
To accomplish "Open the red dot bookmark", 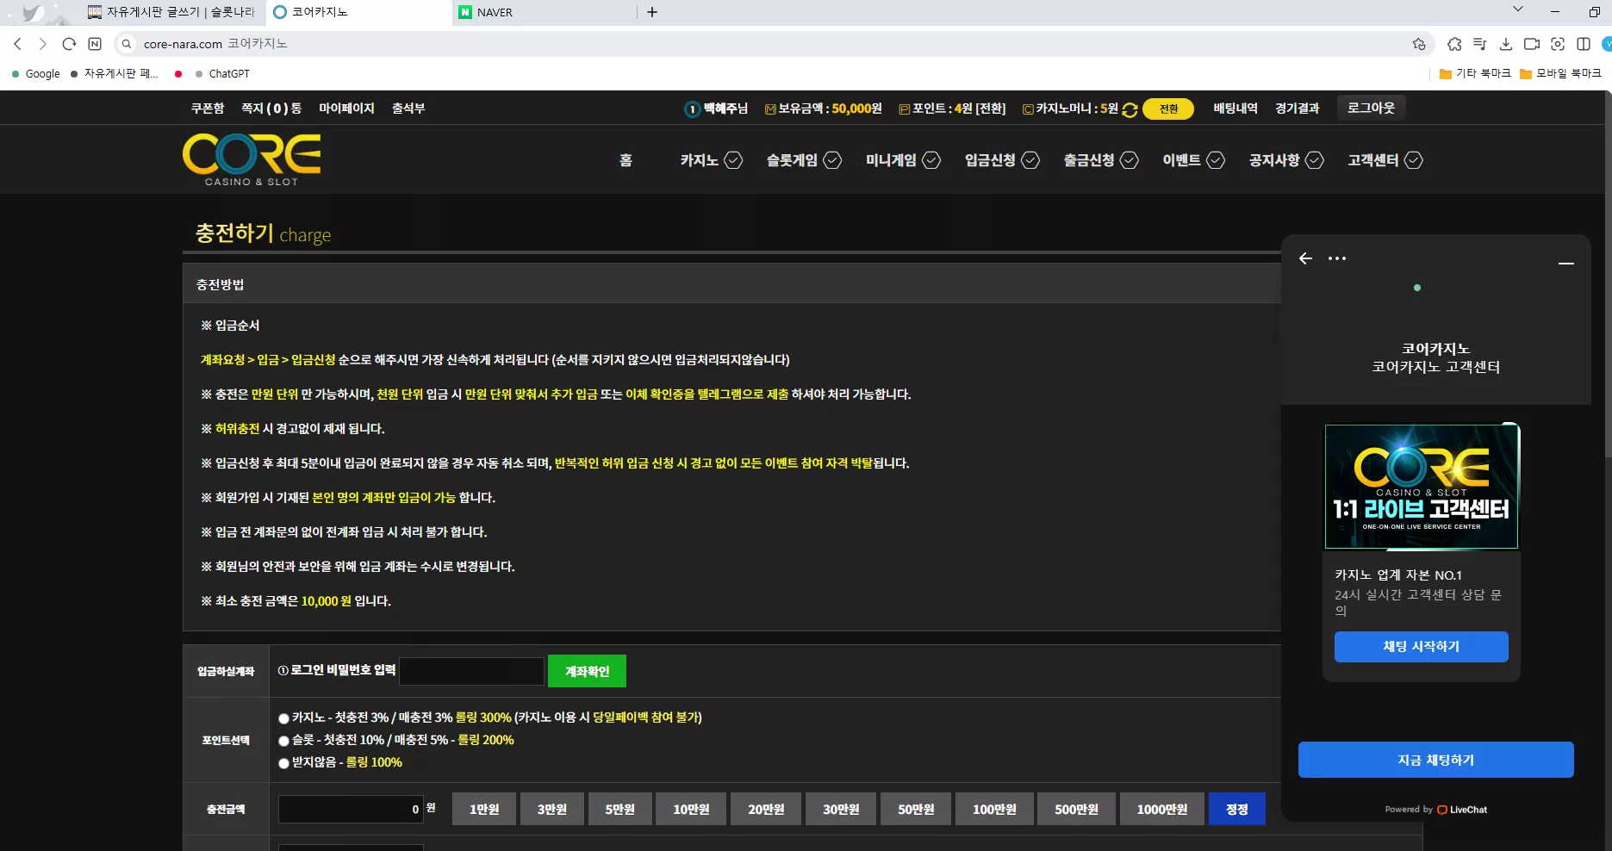I will coord(178,74).
